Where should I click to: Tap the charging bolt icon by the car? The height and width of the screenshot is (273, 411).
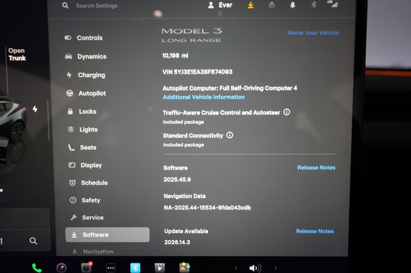click(x=35, y=109)
